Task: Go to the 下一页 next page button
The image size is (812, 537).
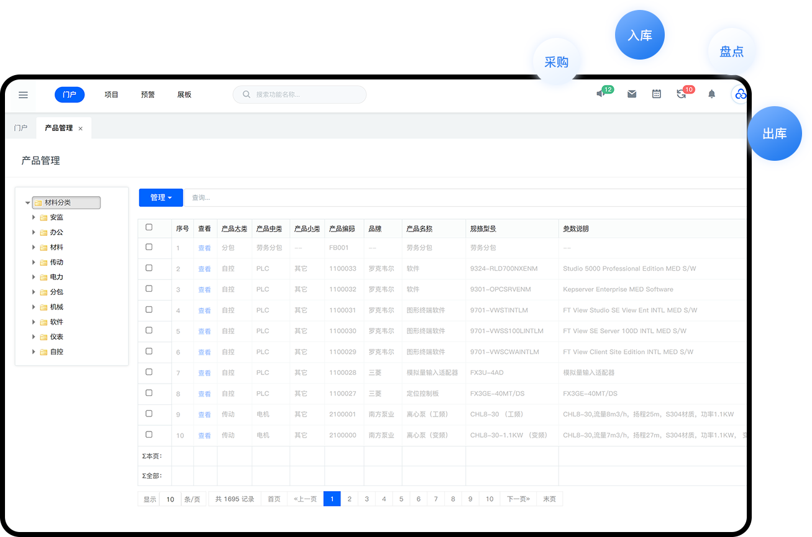Action: coord(518,499)
